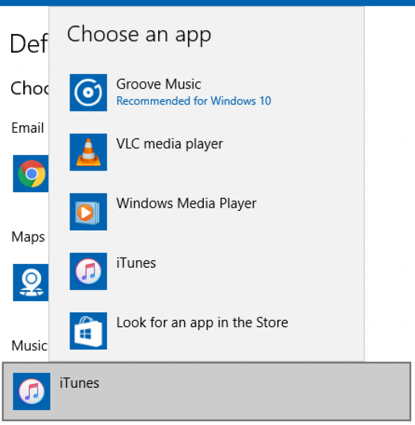This screenshot has height=425, width=415.
Task: Click Recommended for Windows 10 text
Action: [194, 101]
